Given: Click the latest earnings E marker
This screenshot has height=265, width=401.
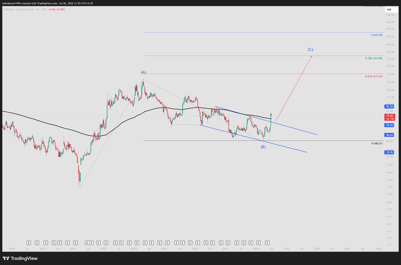Looking at the screenshot, I should 267,243.
